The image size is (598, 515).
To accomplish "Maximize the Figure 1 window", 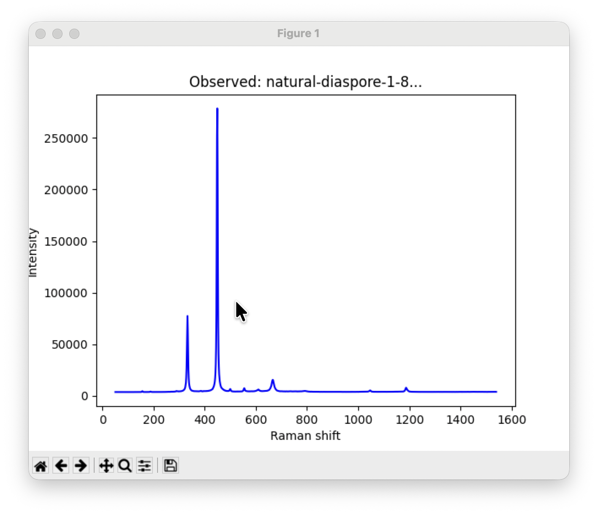I will (74, 34).
